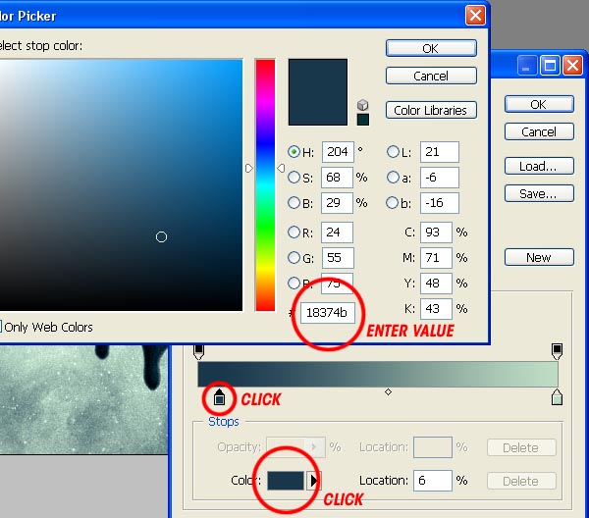Image resolution: width=589 pixels, height=518 pixels.
Task: Click the H field showing 204
Action: (338, 152)
